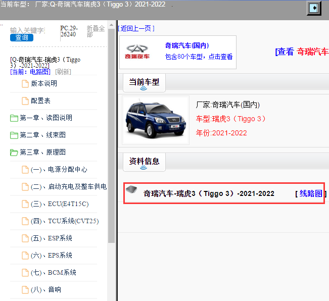Click the 年份:2021-2022 text

tap(221, 133)
